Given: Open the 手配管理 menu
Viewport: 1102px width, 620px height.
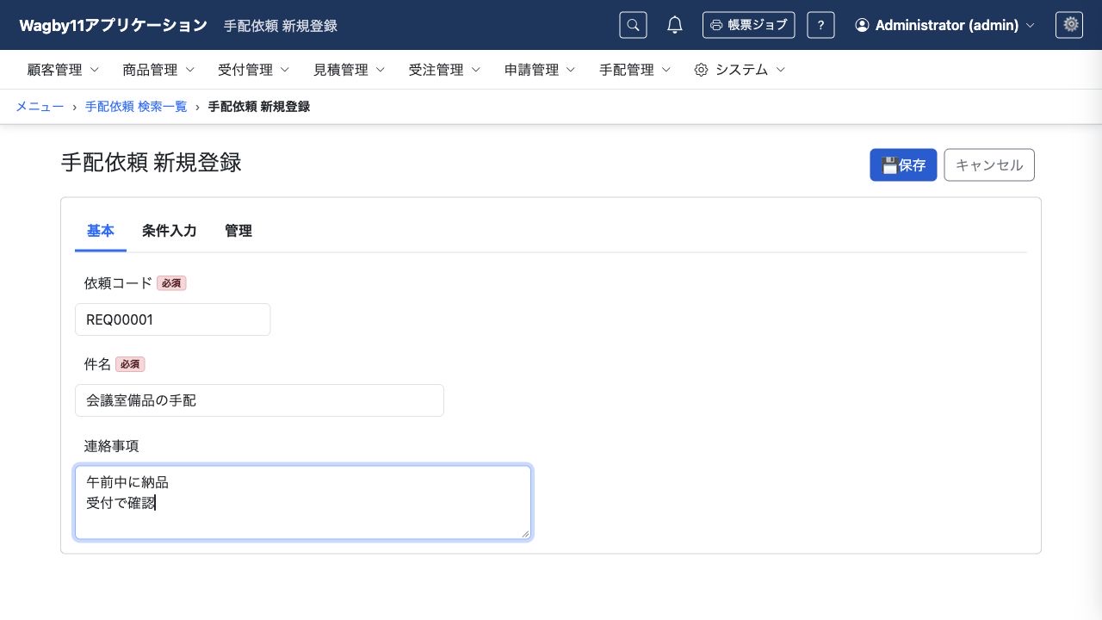Looking at the screenshot, I should pyautogui.click(x=636, y=70).
